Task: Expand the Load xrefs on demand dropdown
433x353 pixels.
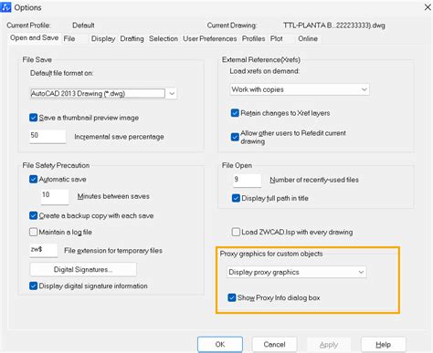Action: pyautogui.click(x=300, y=89)
